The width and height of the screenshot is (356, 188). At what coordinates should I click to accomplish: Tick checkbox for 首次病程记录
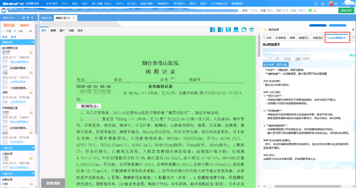[x=31, y=48]
